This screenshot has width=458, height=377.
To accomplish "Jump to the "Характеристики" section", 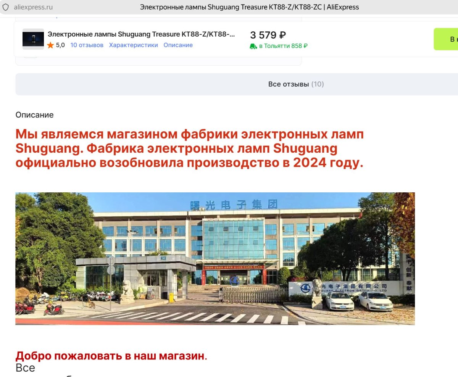I will click(133, 45).
